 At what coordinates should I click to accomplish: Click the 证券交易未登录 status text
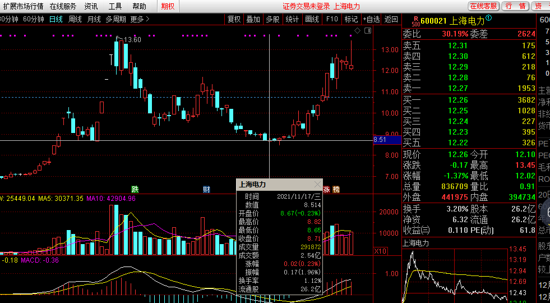click(x=306, y=6)
